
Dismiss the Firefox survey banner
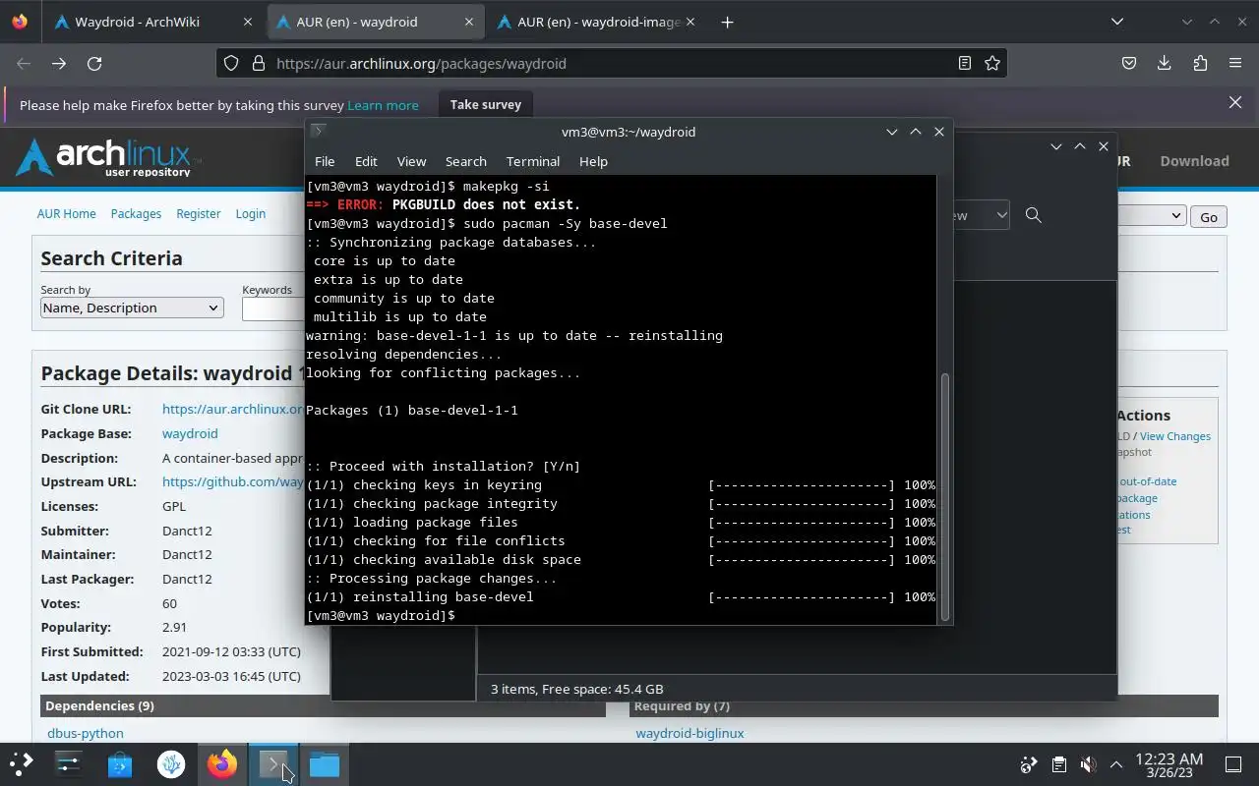pos(1235,102)
